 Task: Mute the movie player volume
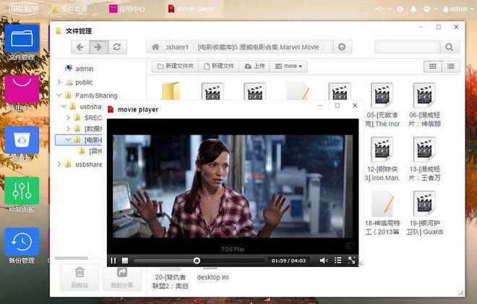click(324, 260)
